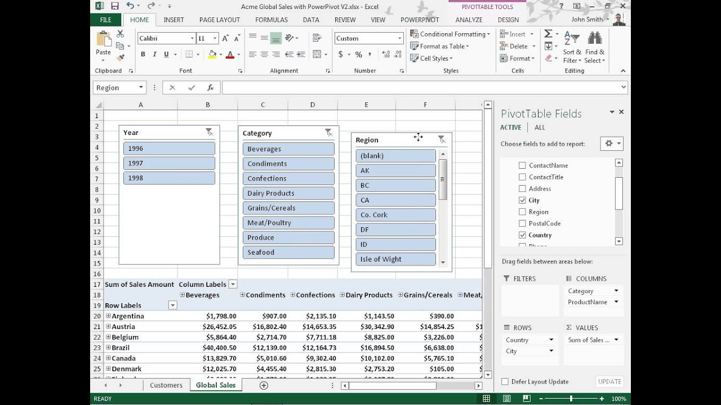Click the field list scrollbar down arrow

pos(619,241)
